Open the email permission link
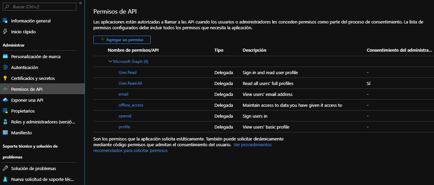 (123, 94)
